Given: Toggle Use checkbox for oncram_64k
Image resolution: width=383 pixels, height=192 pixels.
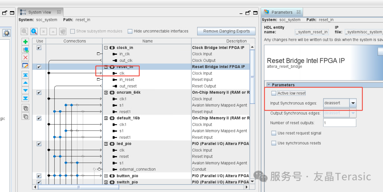Looking at the screenshot, I should pos(39,93).
